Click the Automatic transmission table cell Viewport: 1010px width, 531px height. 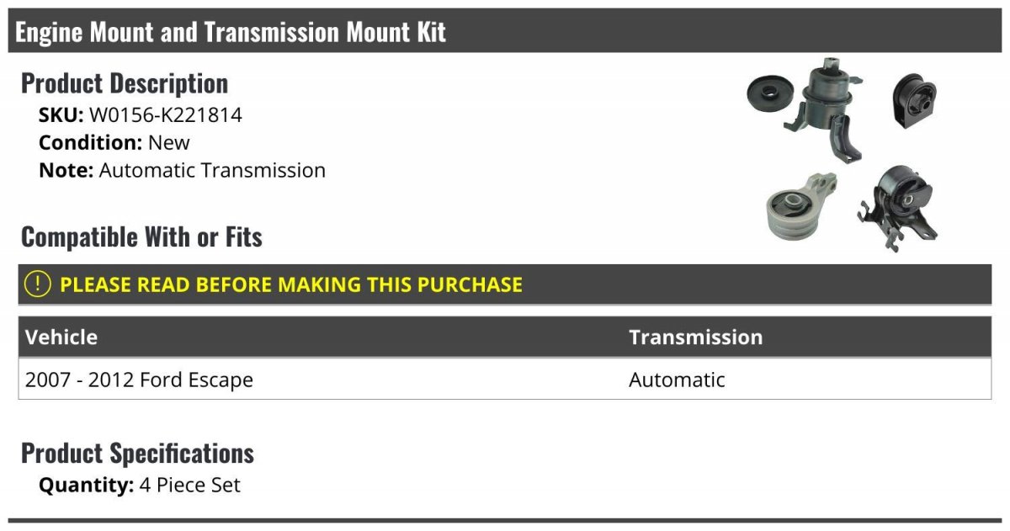[677, 380]
